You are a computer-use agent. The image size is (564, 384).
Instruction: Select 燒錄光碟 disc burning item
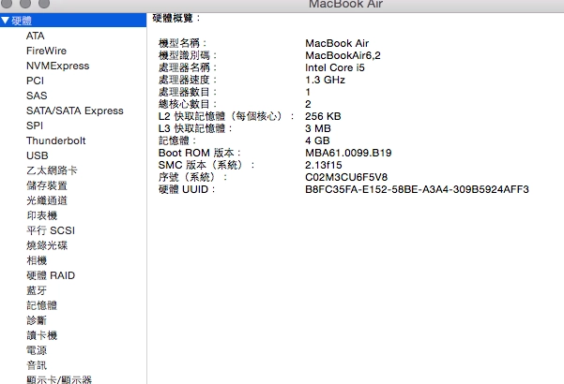coord(47,245)
